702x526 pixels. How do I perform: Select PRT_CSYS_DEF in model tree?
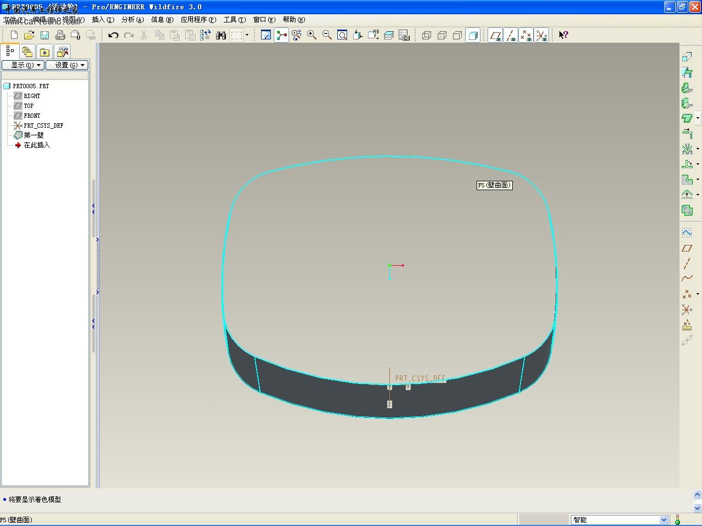38,125
